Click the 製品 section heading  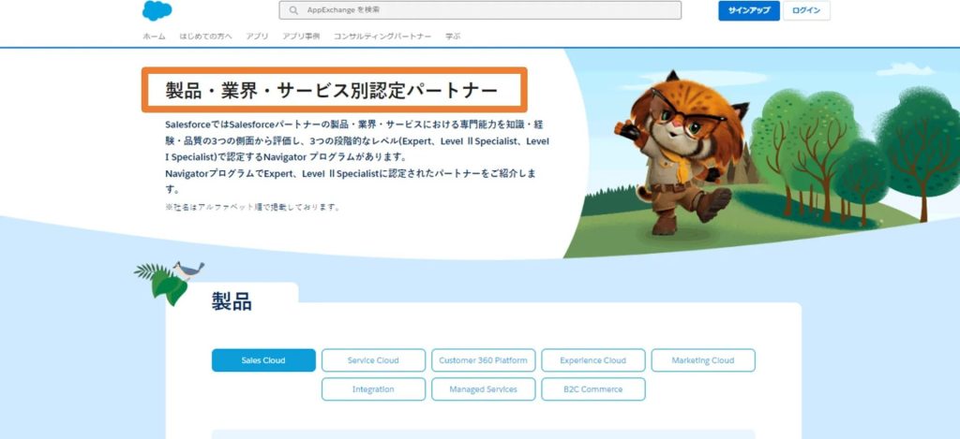(x=232, y=301)
